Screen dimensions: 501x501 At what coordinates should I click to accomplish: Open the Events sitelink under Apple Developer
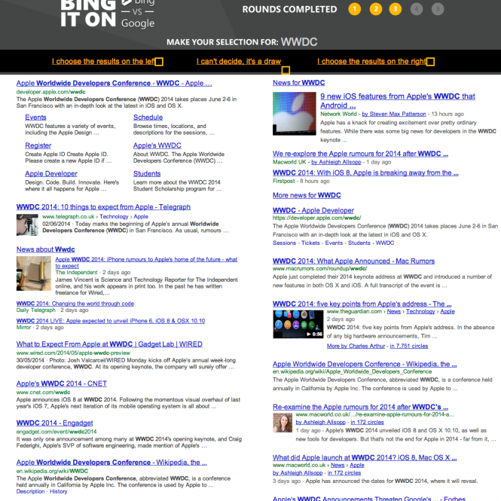click(x=334, y=243)
